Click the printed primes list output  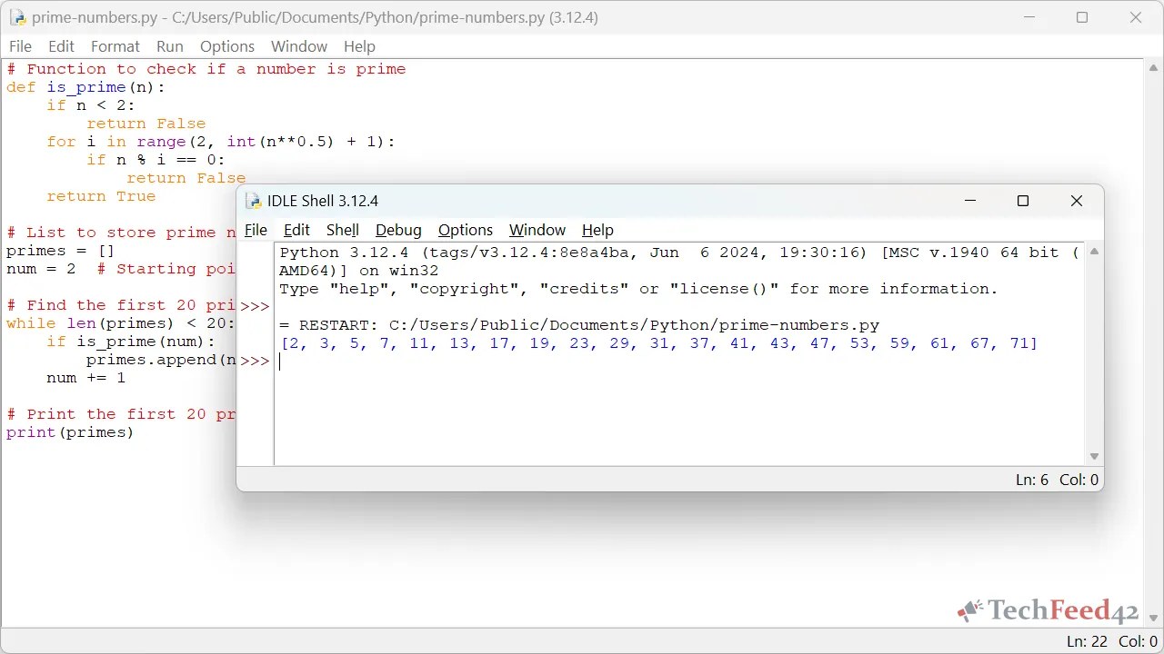coord(659,343)
